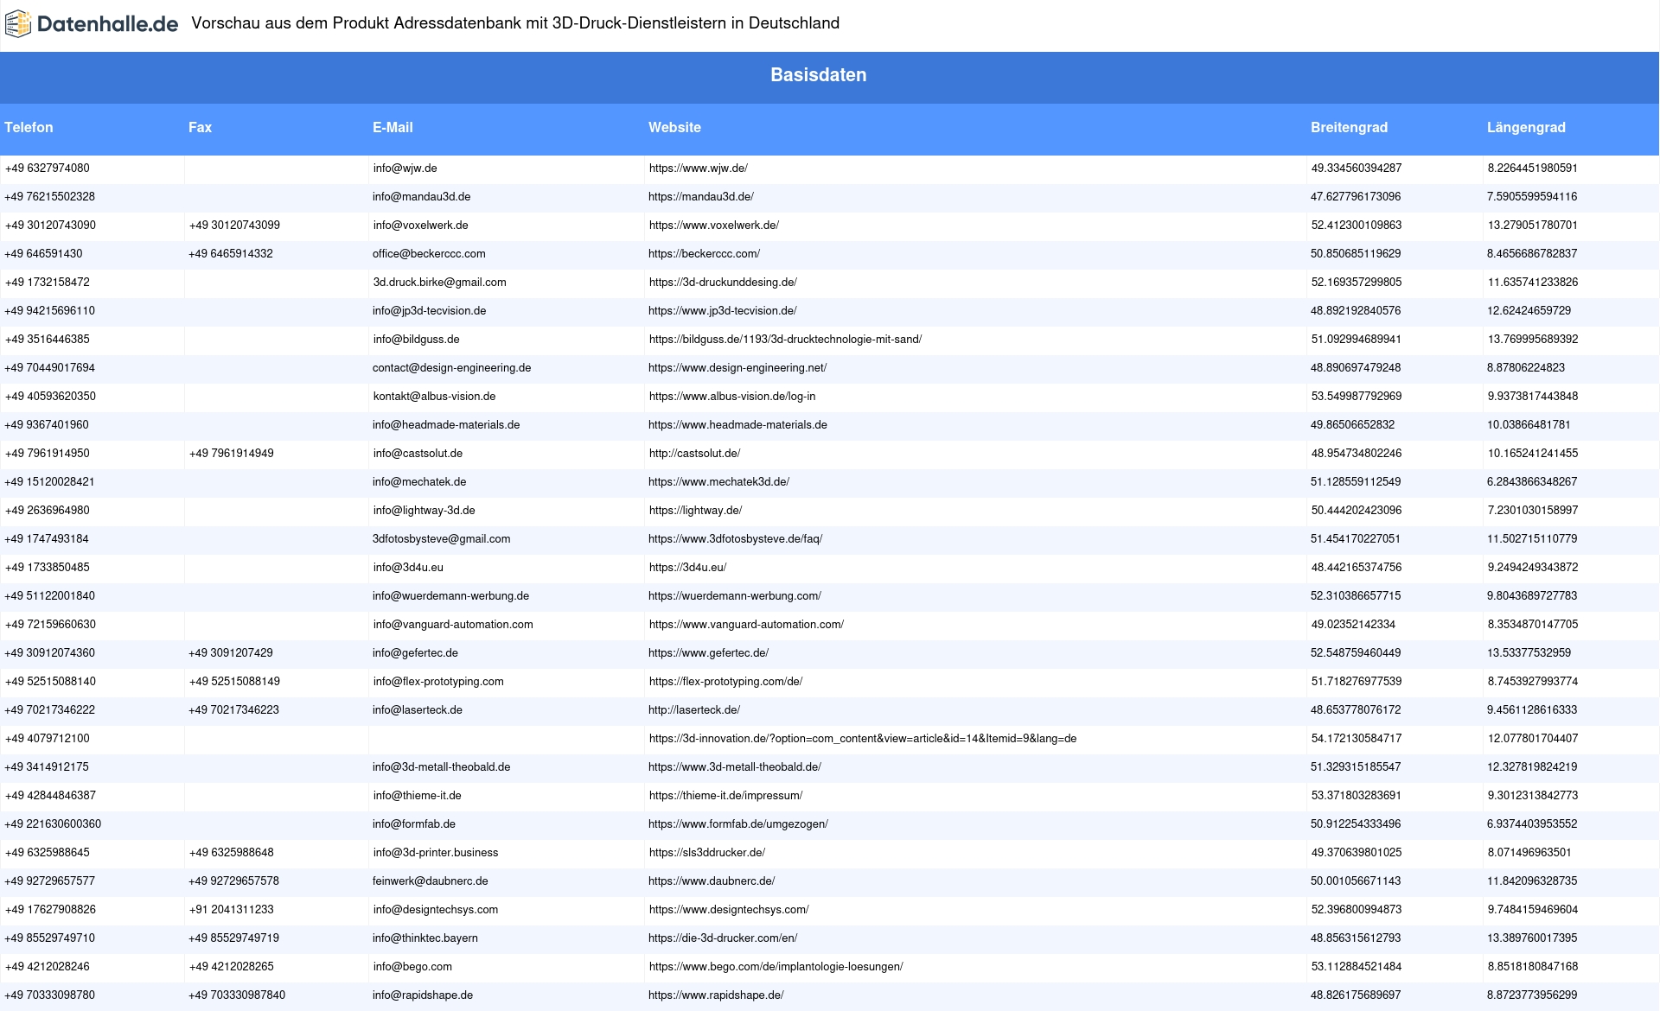Select the https://die-3d-drucker.com/en/ cell
1660x1011 pixels.
(x=723, y=938)
